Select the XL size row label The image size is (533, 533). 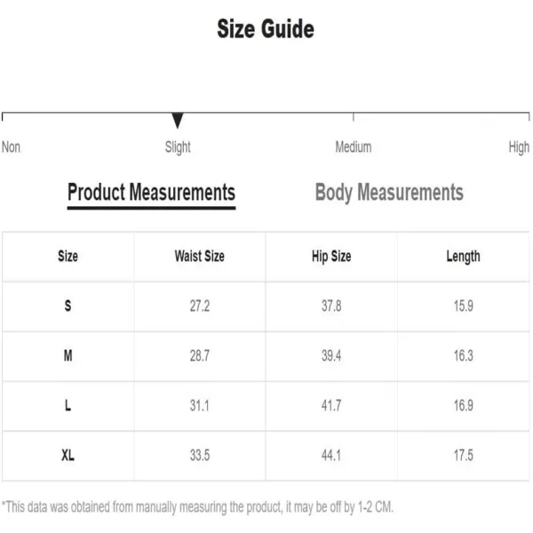(68, 455)
